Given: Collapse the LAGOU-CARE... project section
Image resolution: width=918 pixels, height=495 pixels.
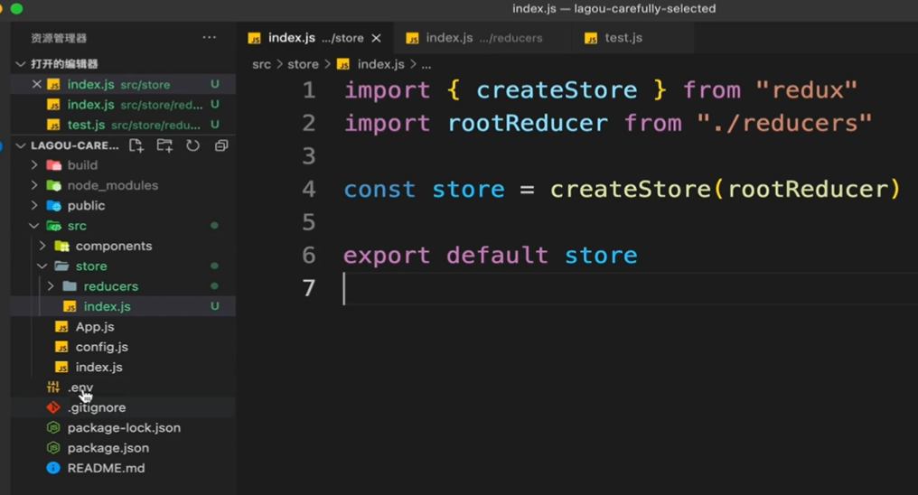Looking at the screenshot, I should 21,145.
